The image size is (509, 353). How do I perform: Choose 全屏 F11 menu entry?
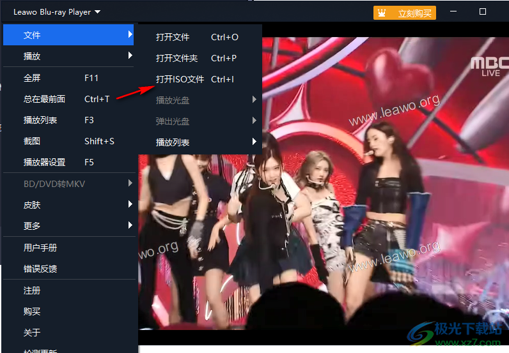point(68,78)
